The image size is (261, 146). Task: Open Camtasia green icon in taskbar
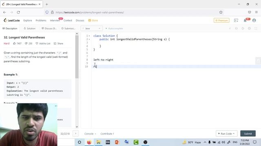136,142
